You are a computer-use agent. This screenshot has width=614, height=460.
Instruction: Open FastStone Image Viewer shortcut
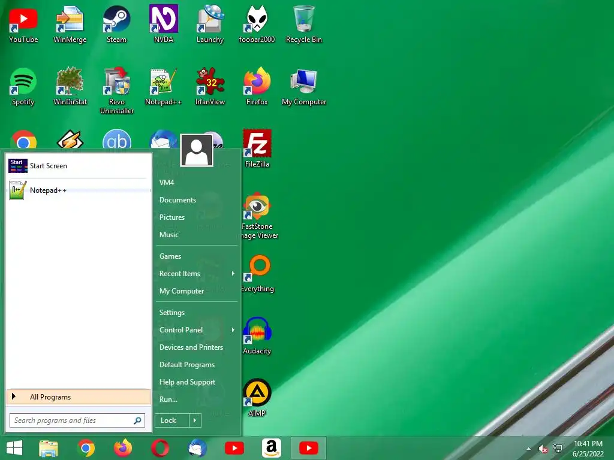[258, 216]
